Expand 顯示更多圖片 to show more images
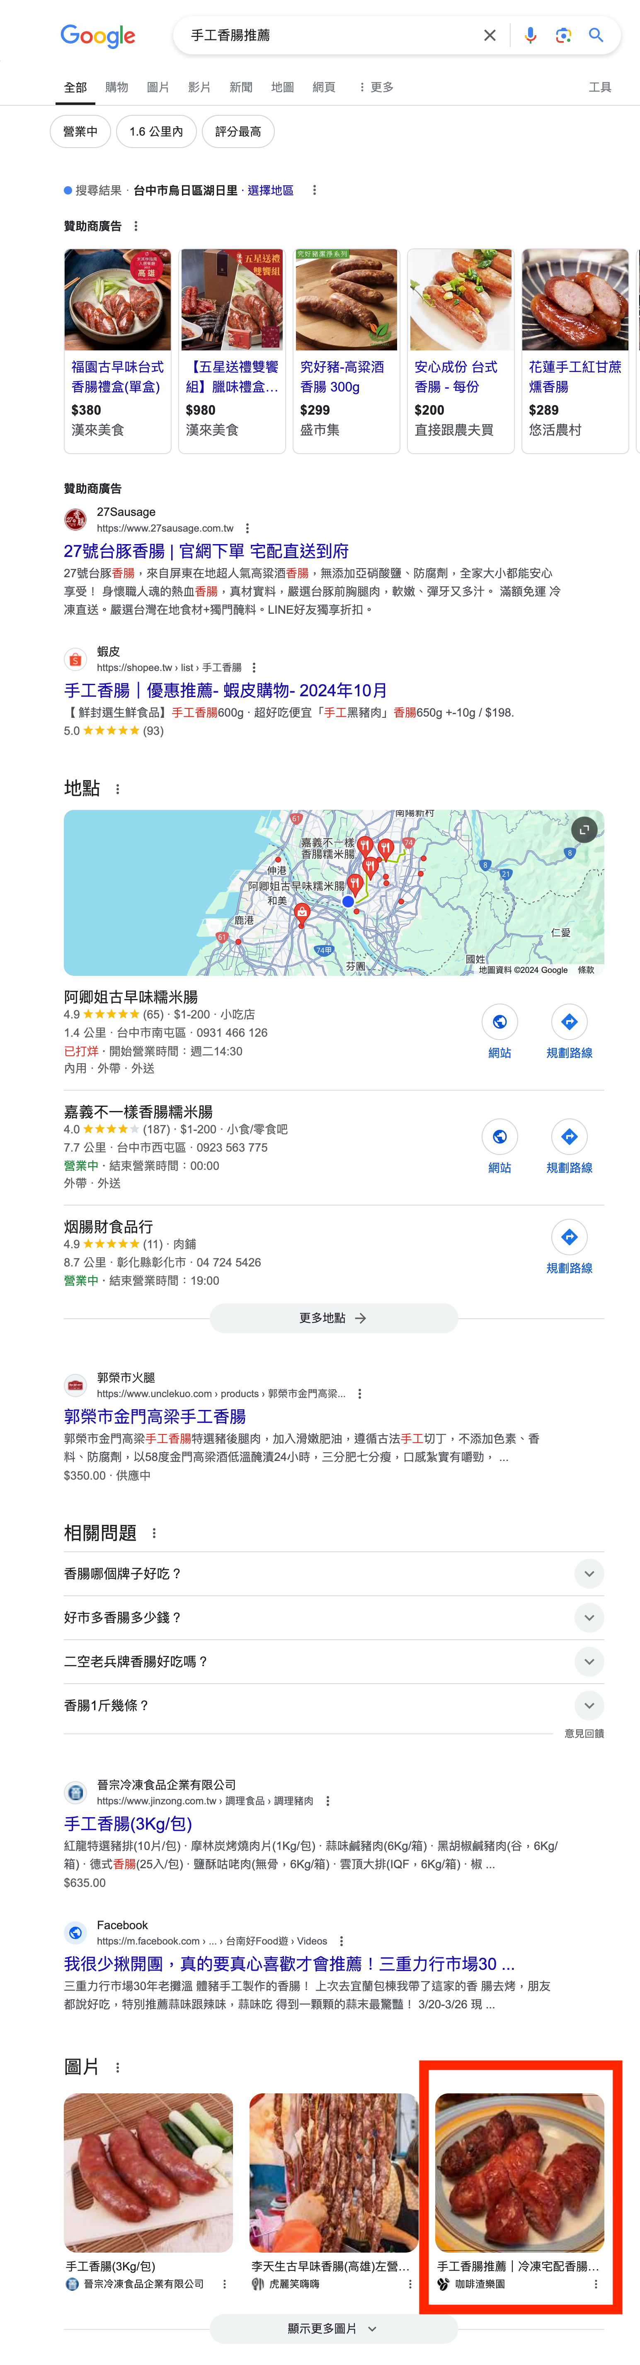Viewport: 640px width, 2365px height. [333, 2327]
